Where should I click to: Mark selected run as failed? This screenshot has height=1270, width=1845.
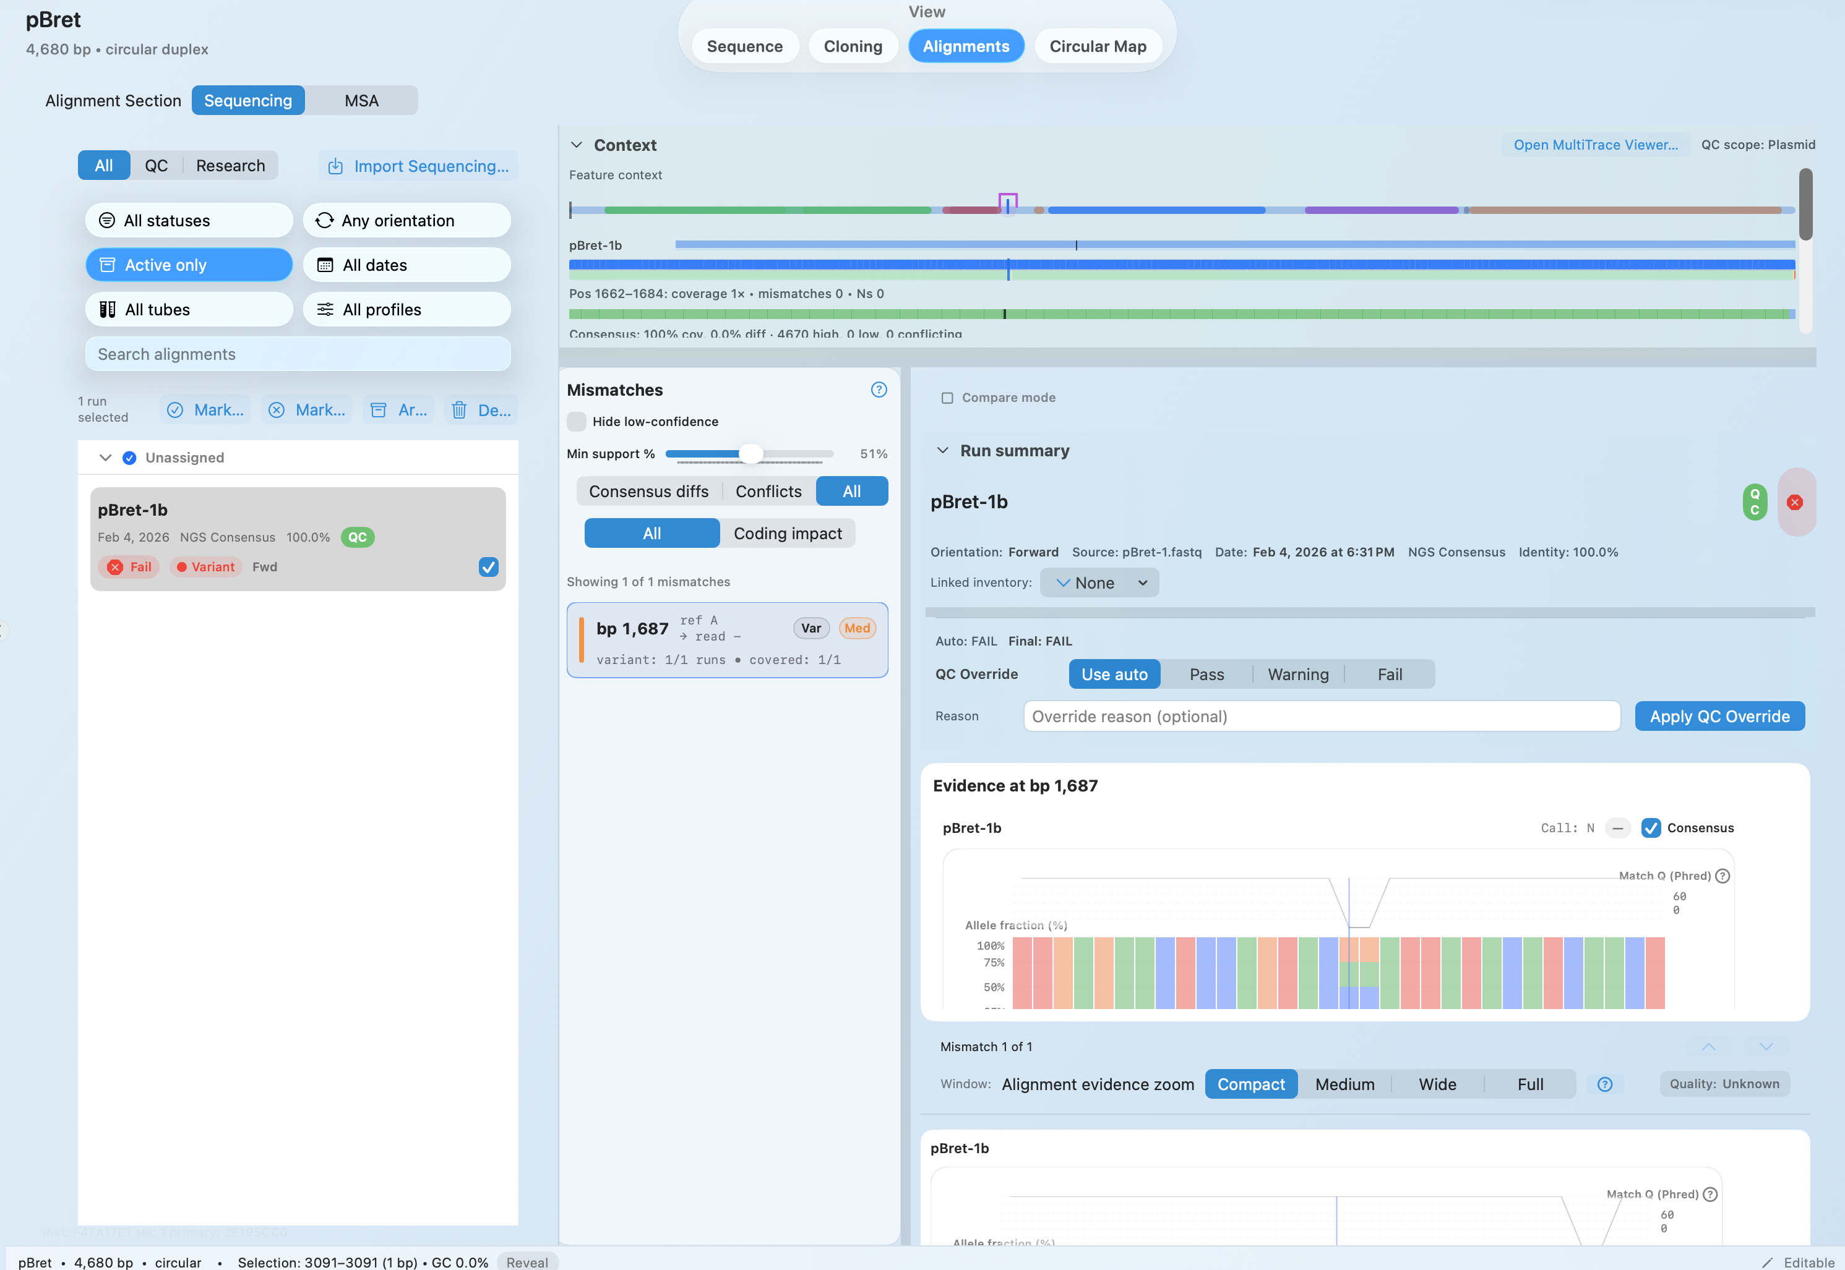pyautogui.click(x=306, y=410)
